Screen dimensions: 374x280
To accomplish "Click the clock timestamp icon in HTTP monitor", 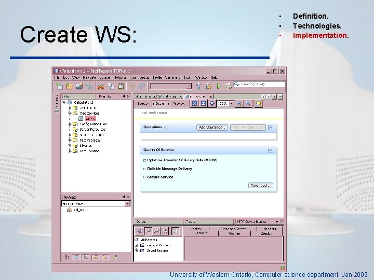I will tap(176, 231).
